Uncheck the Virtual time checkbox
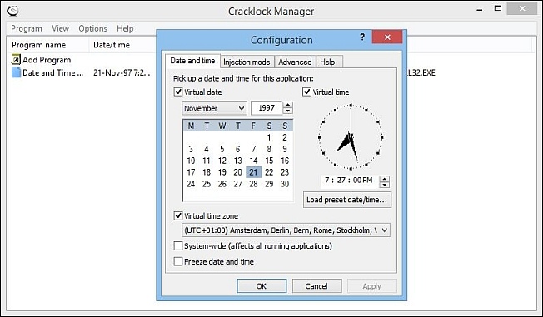 (x=306, y=92)
